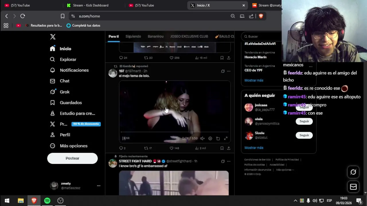Open STREET FIGHT HARD video thumbnail

[x=174, y=183]
